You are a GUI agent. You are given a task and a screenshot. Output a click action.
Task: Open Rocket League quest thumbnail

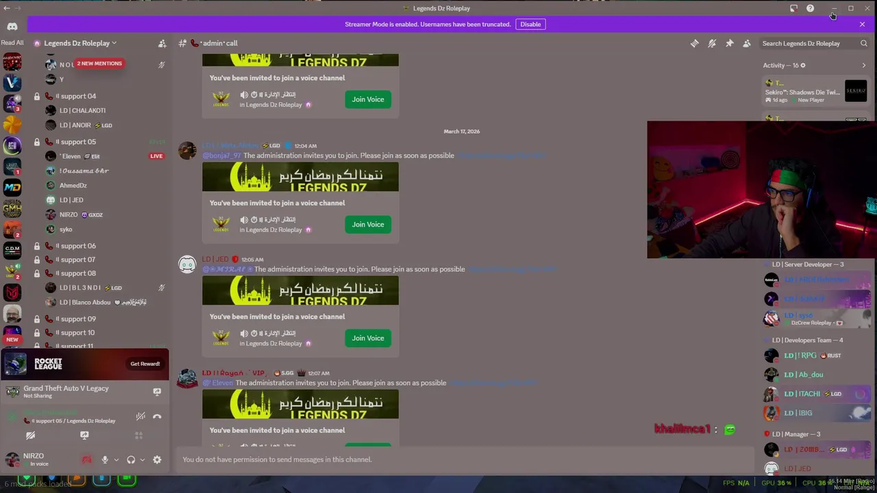[15, 364]
